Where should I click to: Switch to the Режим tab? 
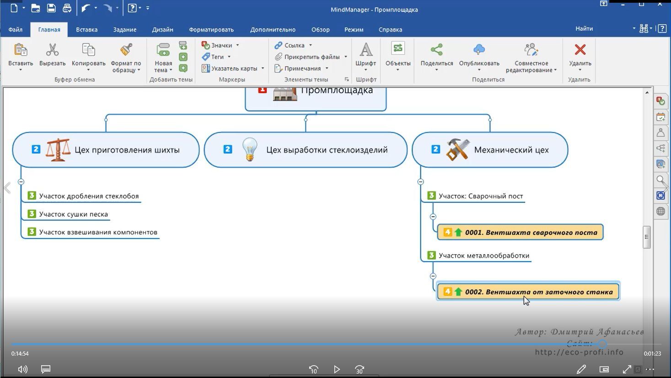354,29
